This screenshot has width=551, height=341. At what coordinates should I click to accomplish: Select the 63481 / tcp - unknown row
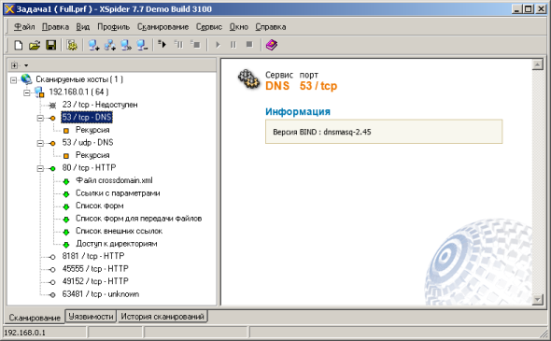(101, 294)
